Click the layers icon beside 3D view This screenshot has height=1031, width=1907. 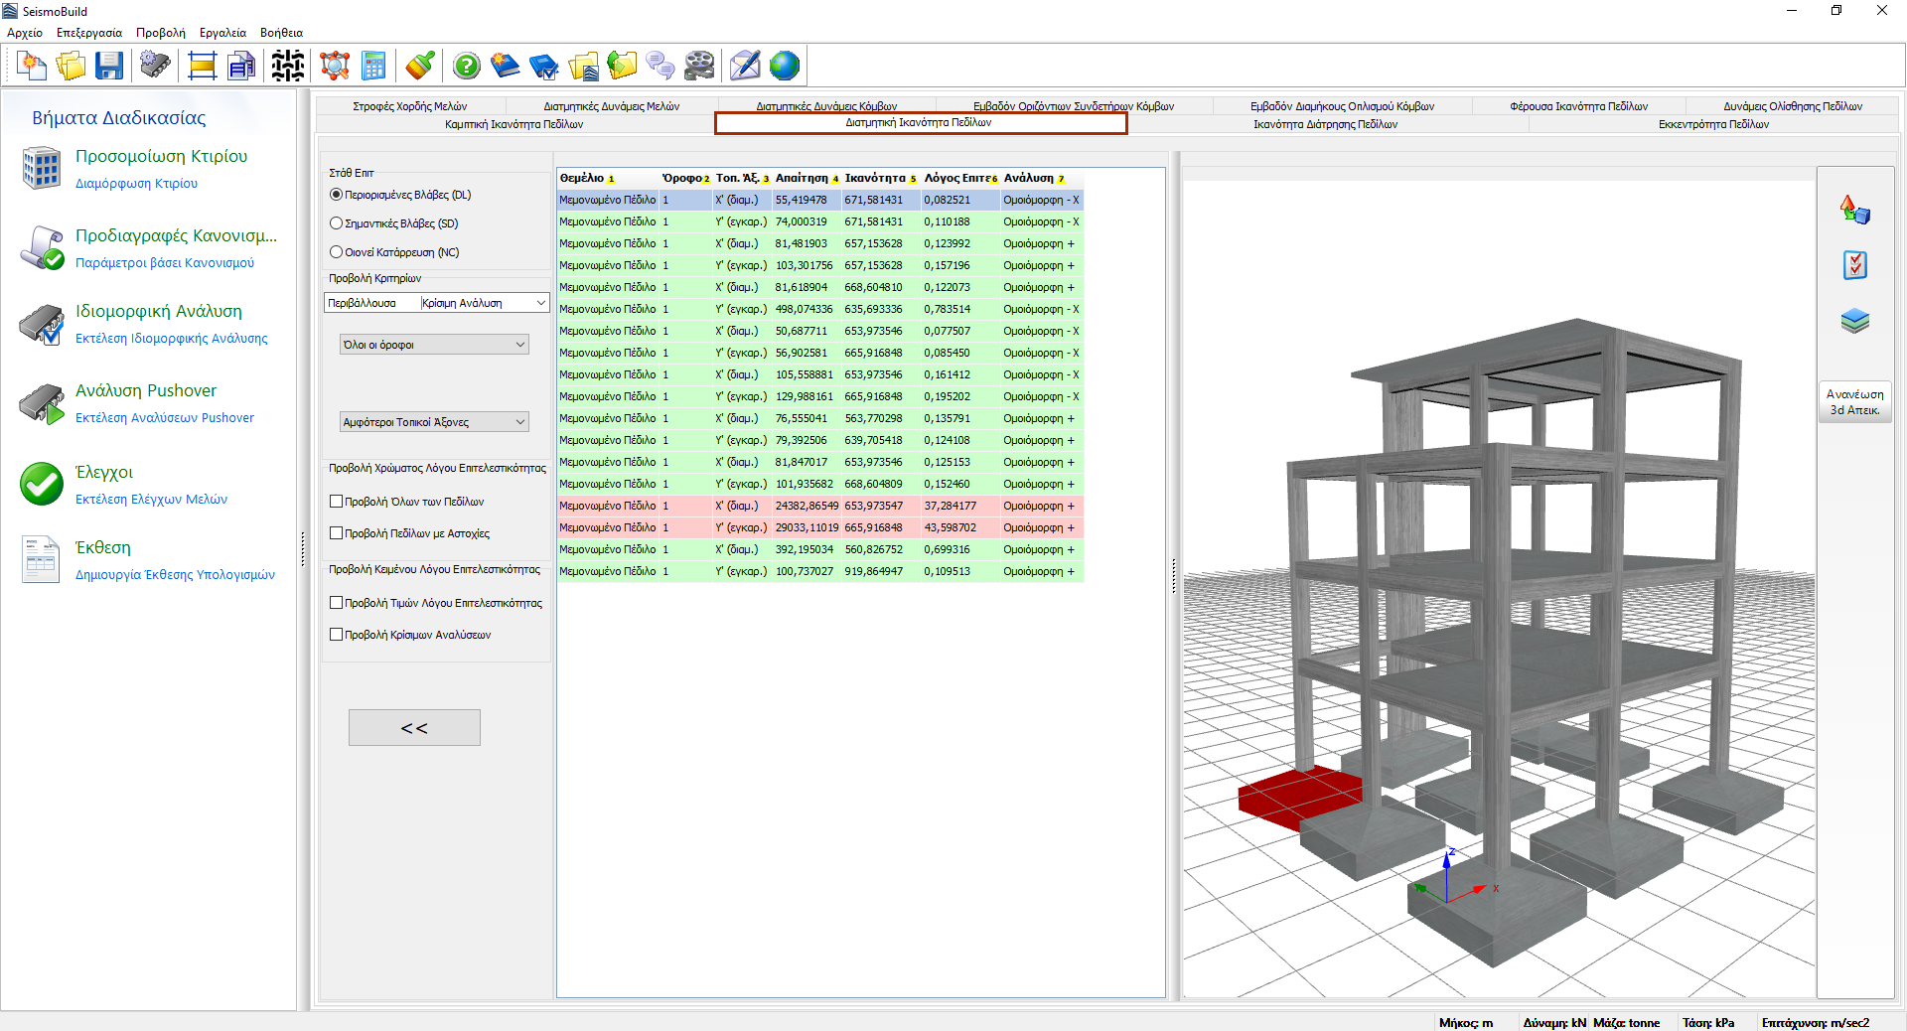pyautogui.click(x=1854, y=321)
